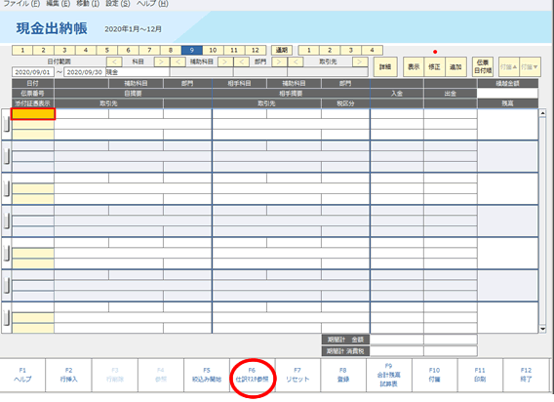Screen dimensions: 554x402
Task: Switch to 表示 mode
Action: tap(414, 66)
